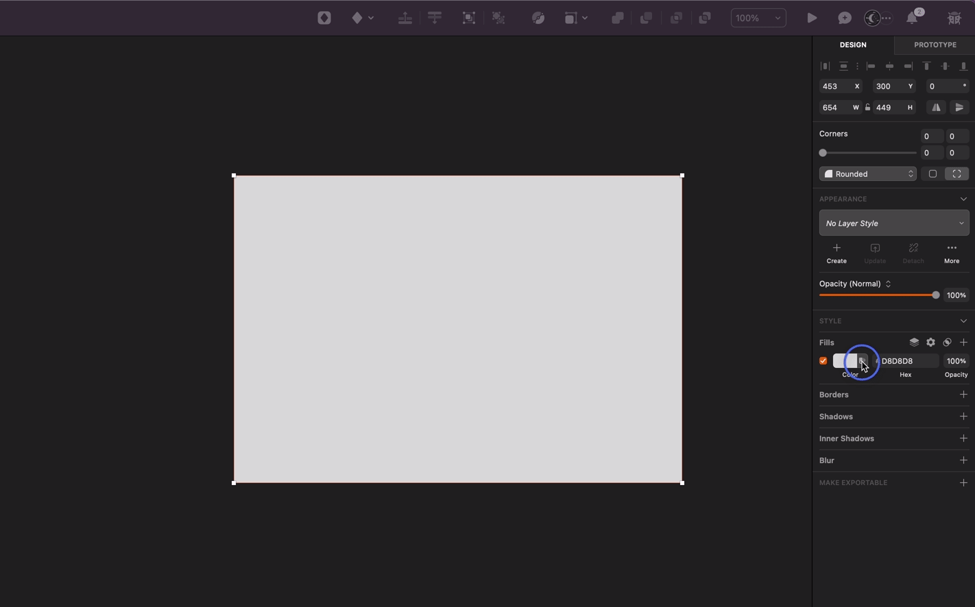This screenshot has width=975, height=607.
Task: Open the No Layer Style dropdown
Action: pyautogui.click(x=894, y=223)
